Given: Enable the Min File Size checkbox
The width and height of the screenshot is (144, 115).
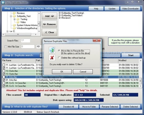Looking at the screenshot, I should pyautogui.click(x=6, y=47).
